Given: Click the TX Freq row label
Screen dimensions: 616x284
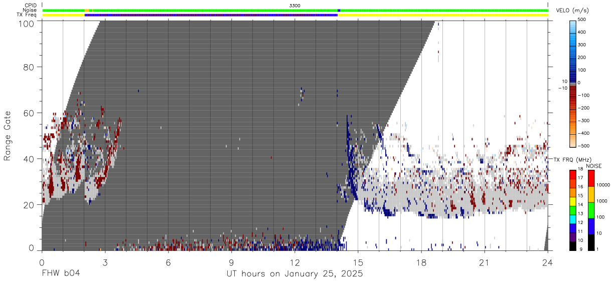Looking at the screenshot, I should coord(27,15).
